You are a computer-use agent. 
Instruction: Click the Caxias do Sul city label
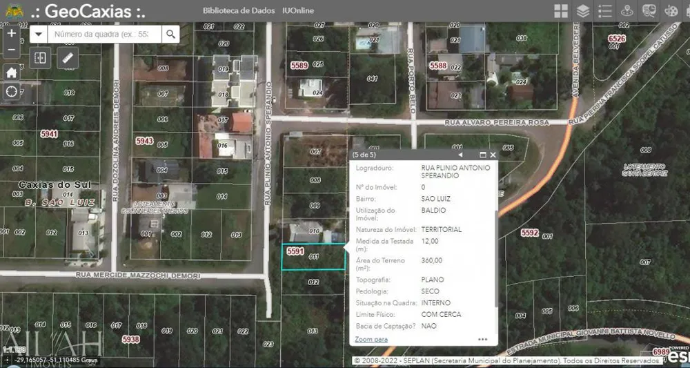(55, 184)
